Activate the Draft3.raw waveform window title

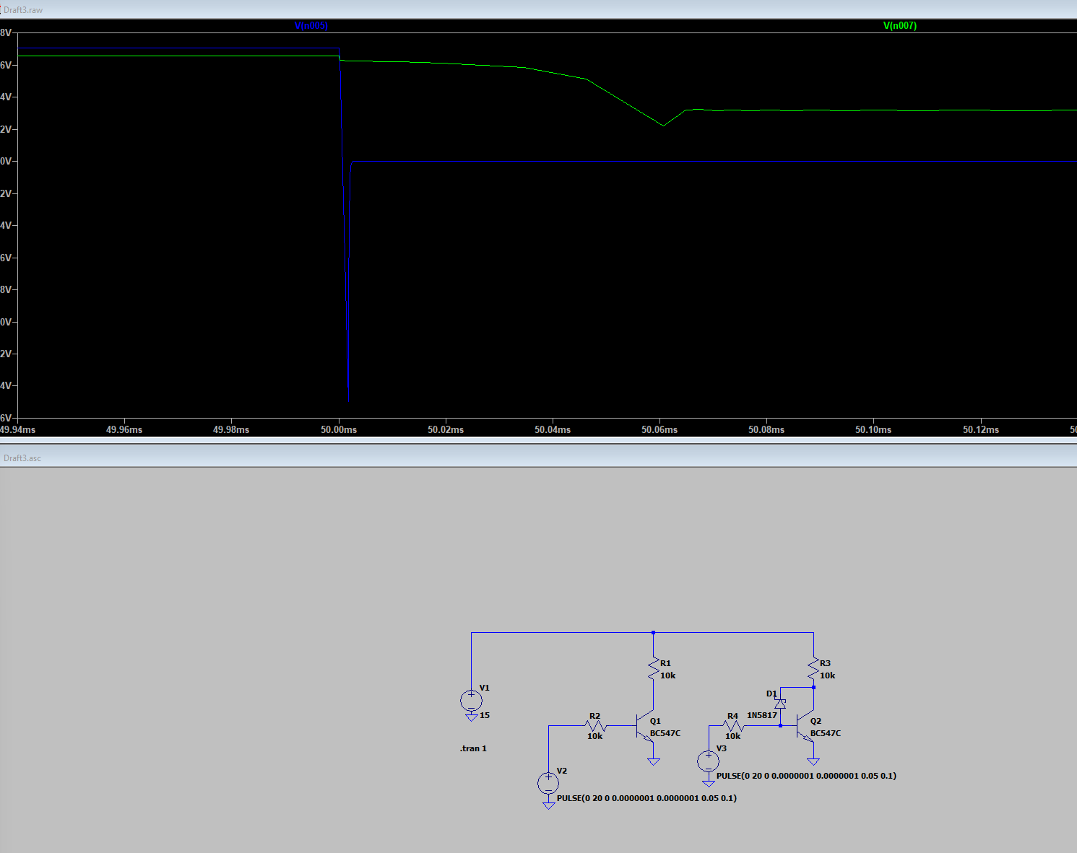coord(23,10)
